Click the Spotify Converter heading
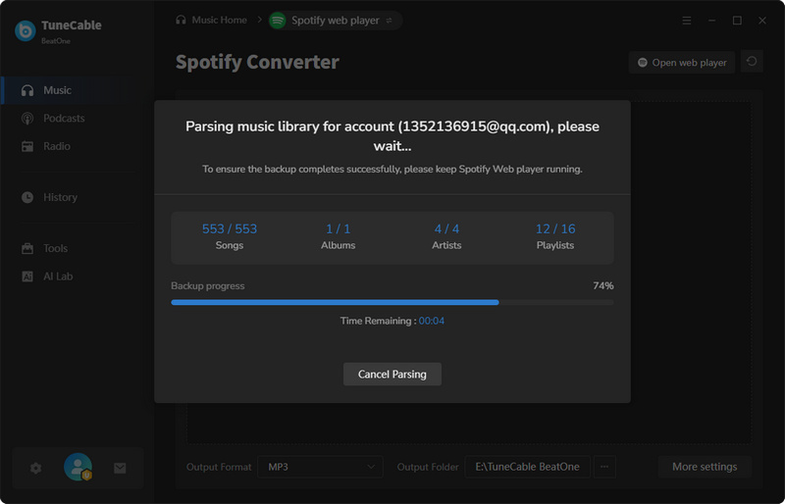The image size is (785, 504). [257, 62]
